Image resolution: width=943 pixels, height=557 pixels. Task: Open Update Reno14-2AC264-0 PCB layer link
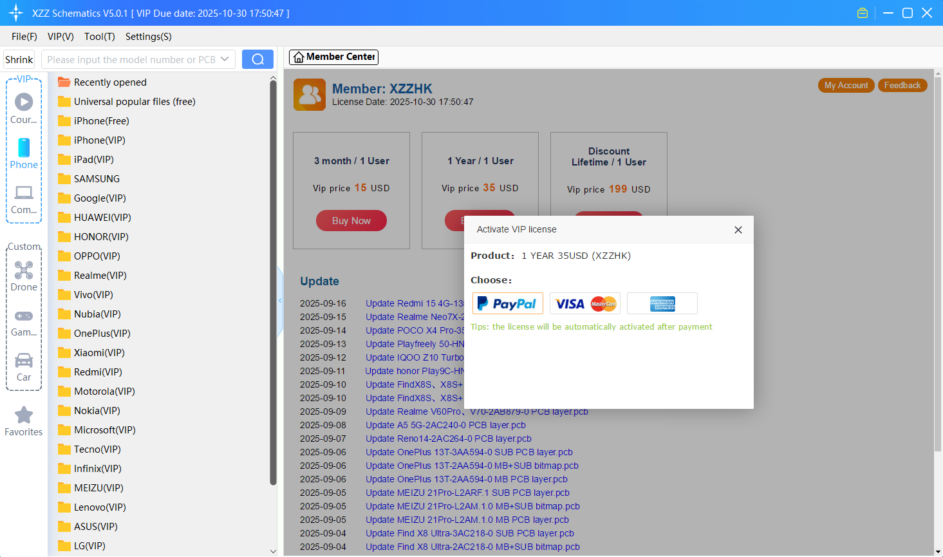[x=449, y=439]
